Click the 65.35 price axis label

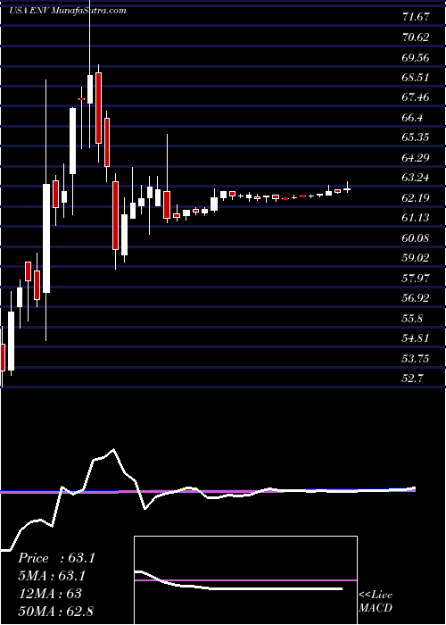[416, 137]
